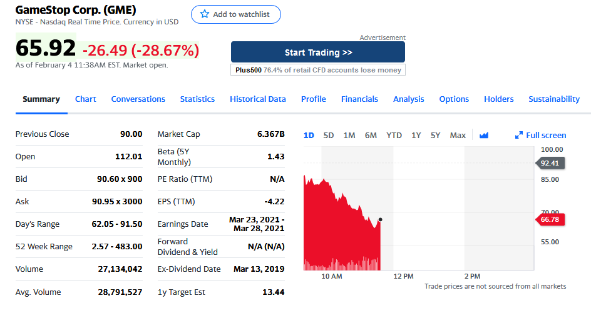
Task: Click the 92.41 previous close label
Action: (551, 163)
